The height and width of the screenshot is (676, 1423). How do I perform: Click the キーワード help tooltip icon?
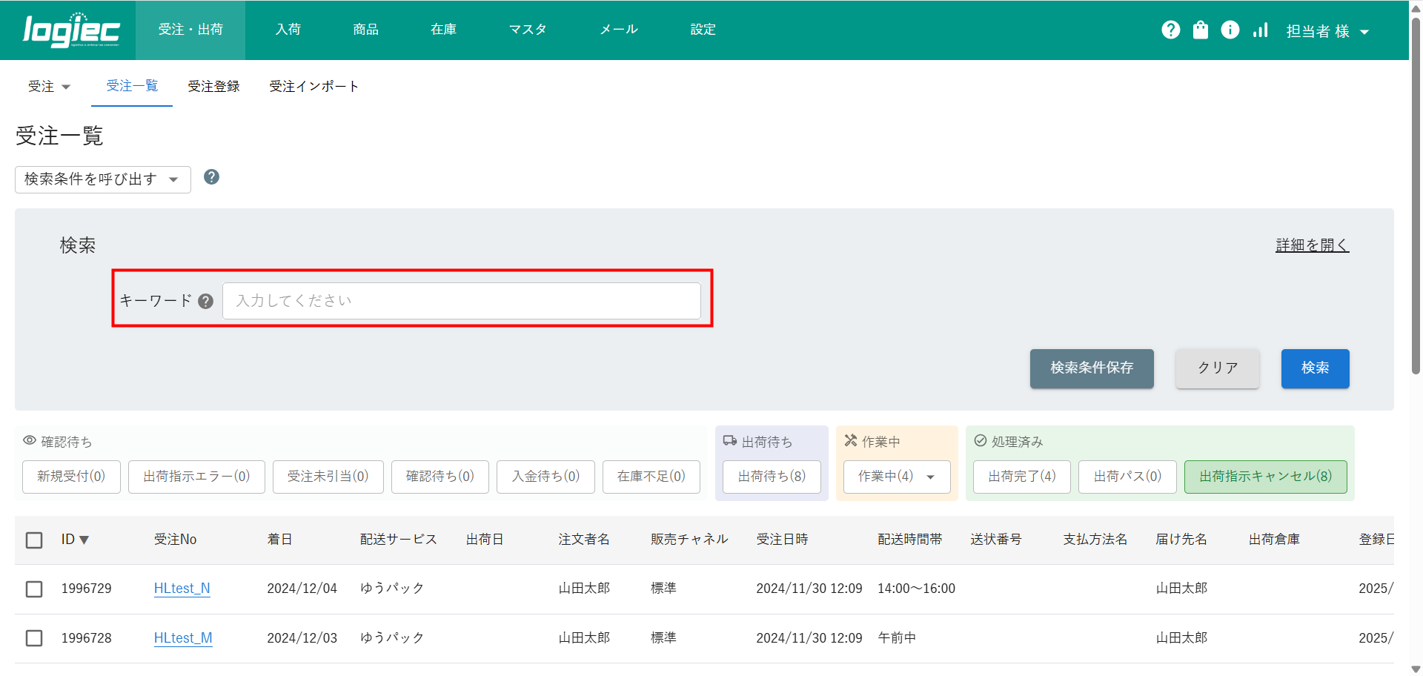(206, 301)
